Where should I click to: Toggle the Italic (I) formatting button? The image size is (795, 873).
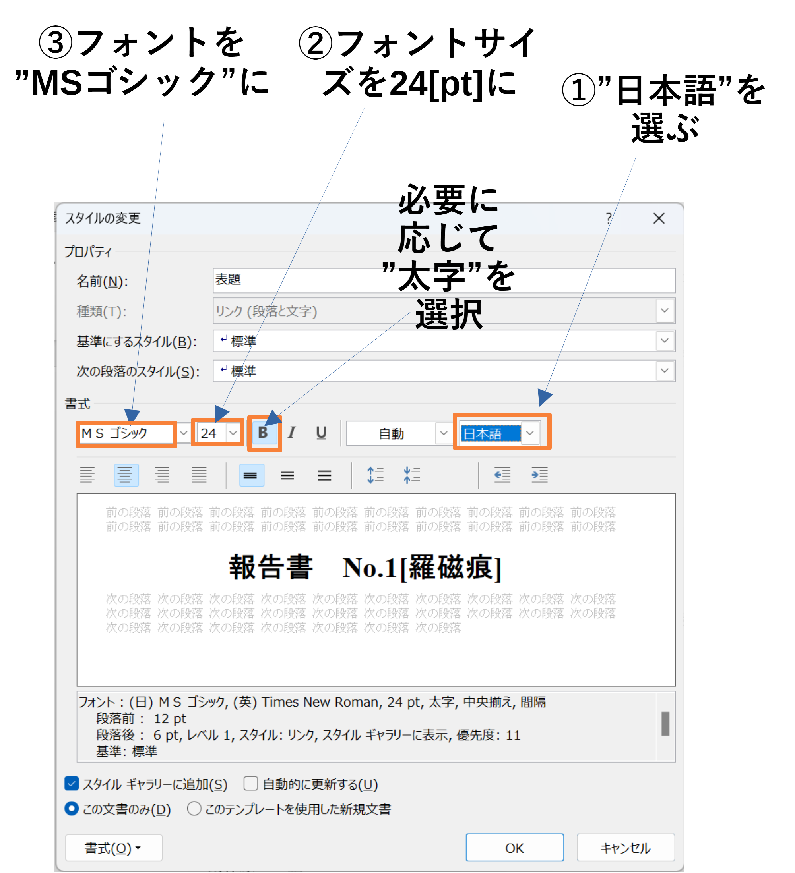292,433
